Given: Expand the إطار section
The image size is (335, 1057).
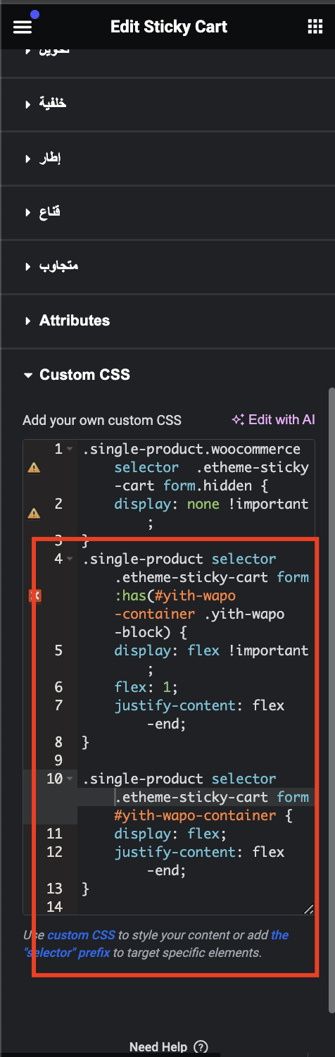Looking at the screenshot, I should click(43, 158).
